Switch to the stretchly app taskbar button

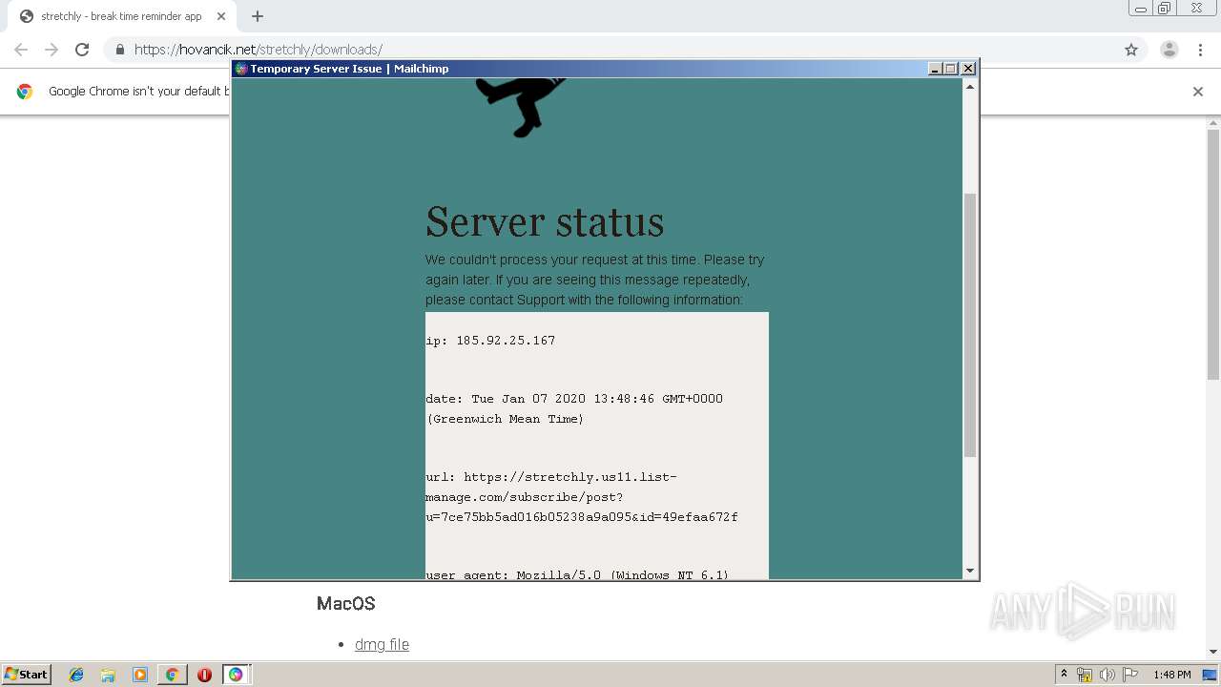pyautogui.click(x=236, y=675)
